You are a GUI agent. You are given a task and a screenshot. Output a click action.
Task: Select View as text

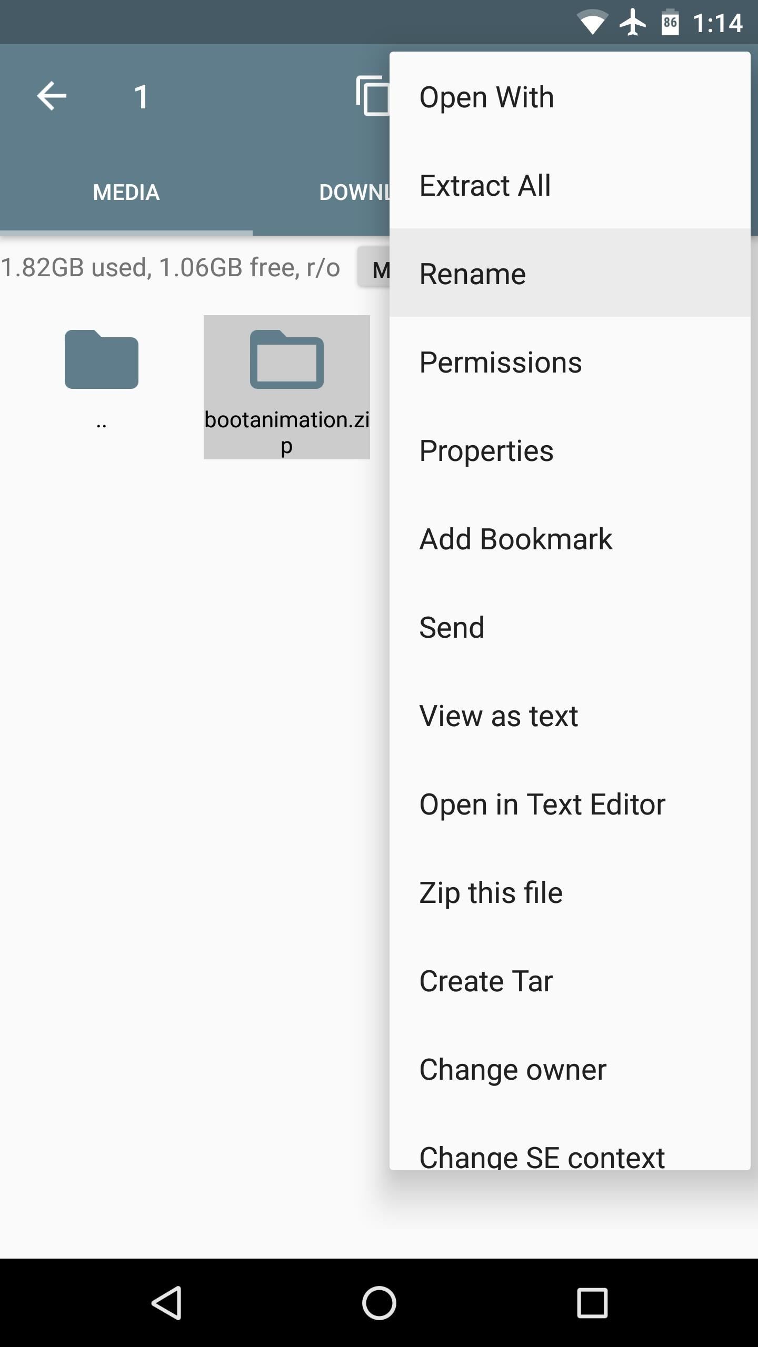[570, 716]
